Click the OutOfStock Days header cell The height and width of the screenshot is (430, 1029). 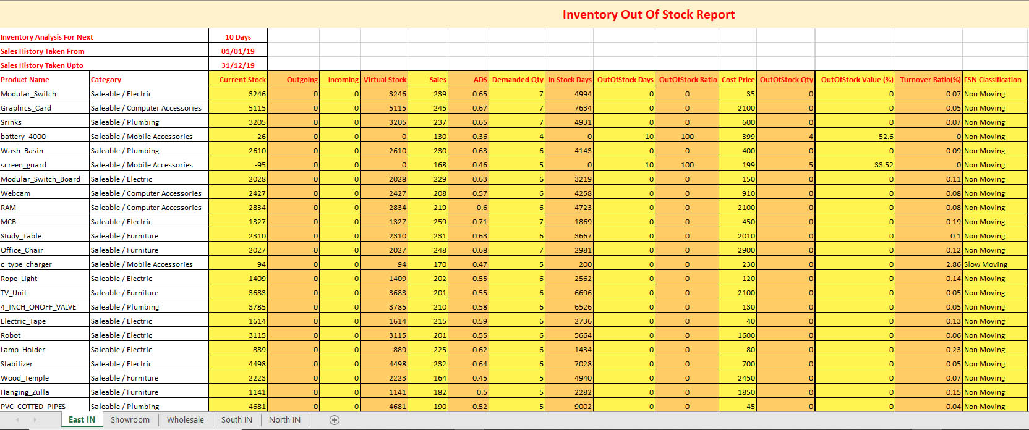click(625, 78)
